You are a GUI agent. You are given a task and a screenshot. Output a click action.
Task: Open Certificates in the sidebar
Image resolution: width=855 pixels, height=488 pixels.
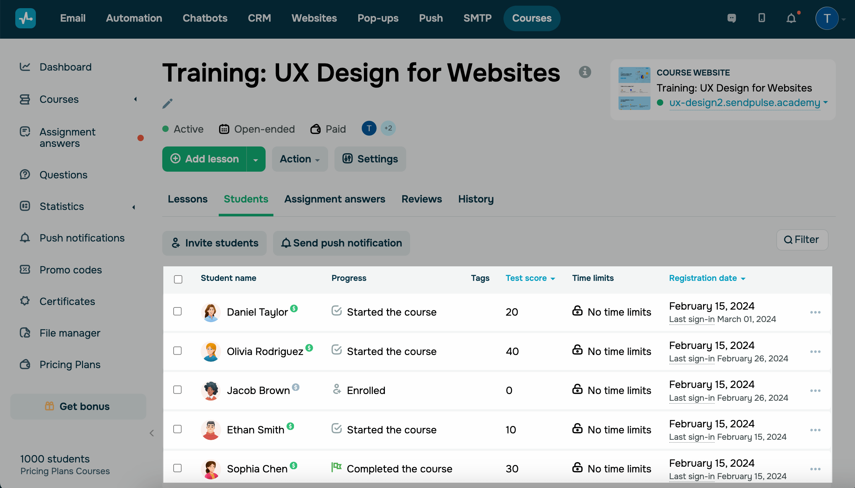67,301
